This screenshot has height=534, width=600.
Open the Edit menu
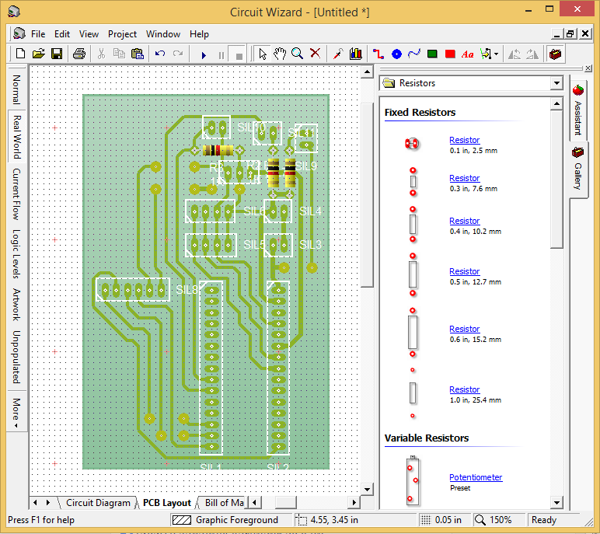pyautogui.click(x=62, y=34)
